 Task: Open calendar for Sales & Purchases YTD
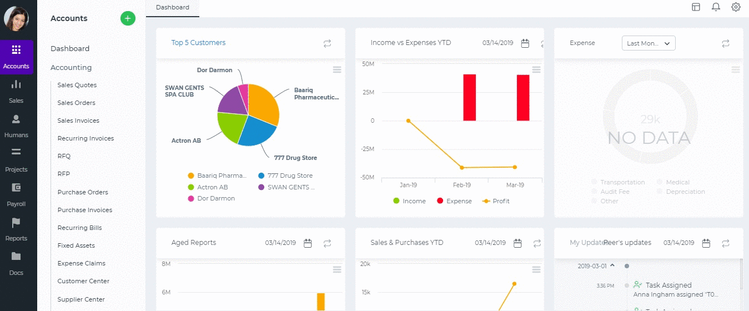point(517,243)
